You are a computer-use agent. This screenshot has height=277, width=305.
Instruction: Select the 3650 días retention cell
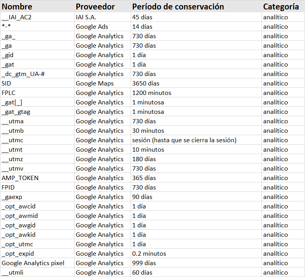click(x=146, y=84)
